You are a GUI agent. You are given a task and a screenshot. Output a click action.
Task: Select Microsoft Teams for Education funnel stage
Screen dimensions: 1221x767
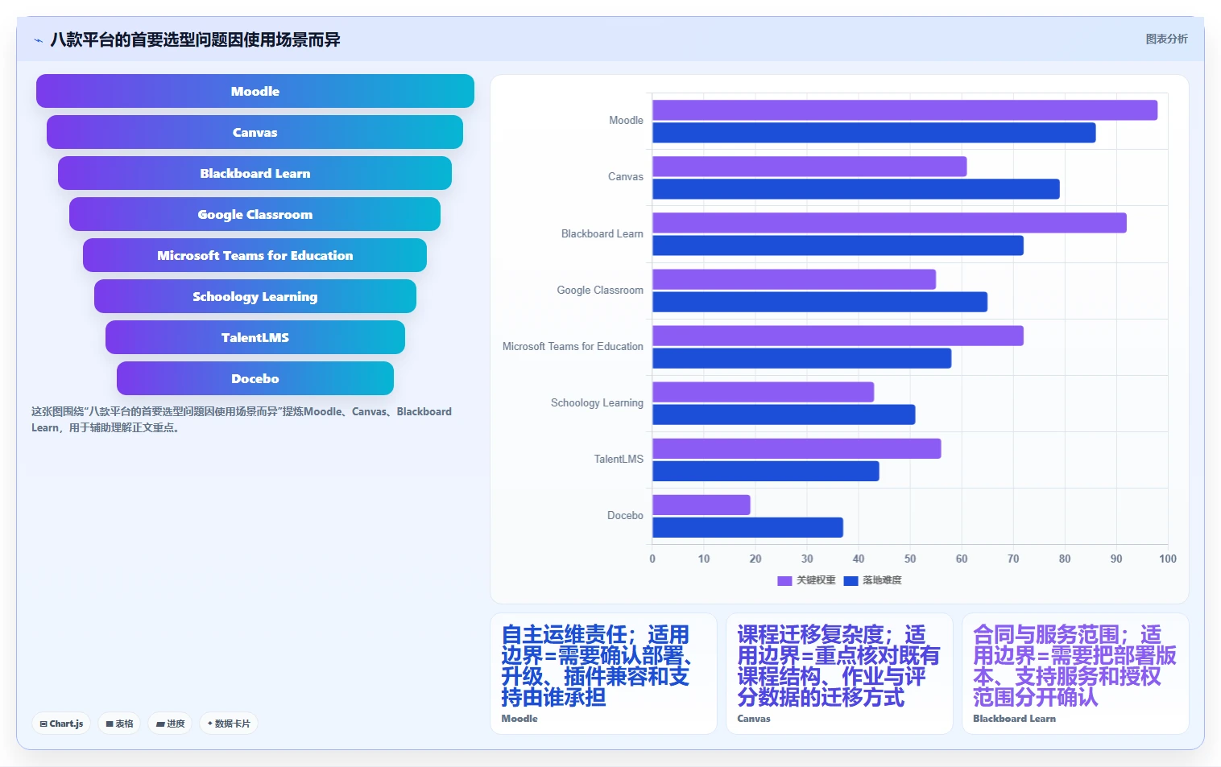255,255
